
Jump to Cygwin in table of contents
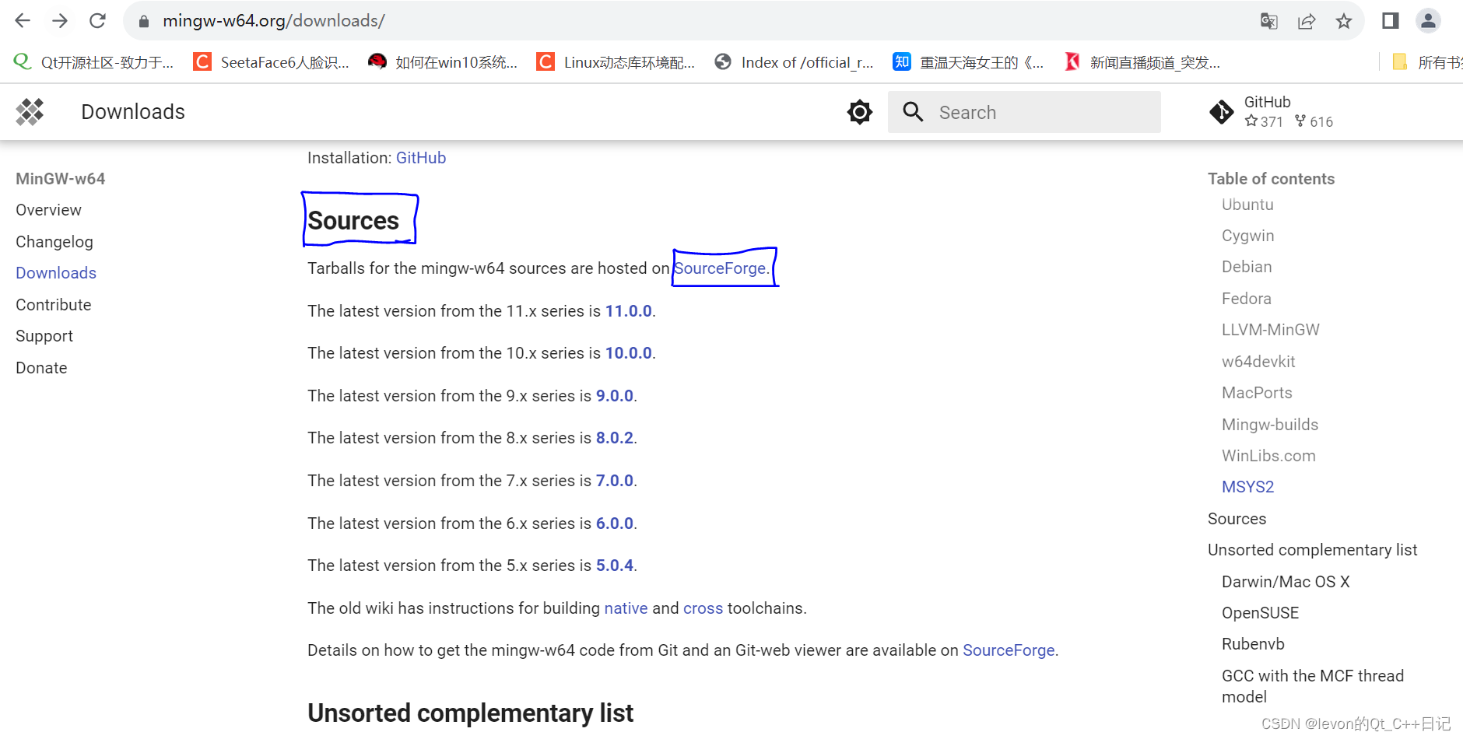click(x=1248, y=236)
